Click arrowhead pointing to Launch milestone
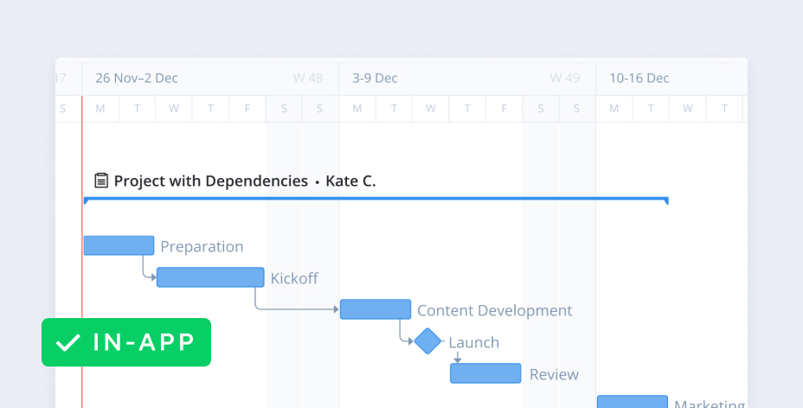Screen dimensions: 803x408 point(410,341)
